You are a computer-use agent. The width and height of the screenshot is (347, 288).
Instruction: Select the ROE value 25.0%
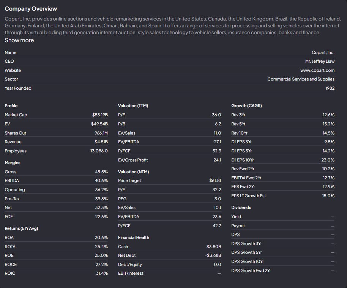[x=101, y=255]
